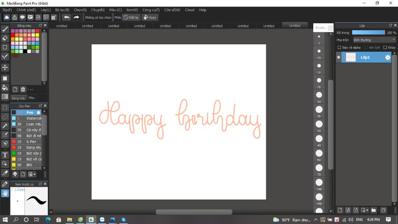Open the Pha trộn blend mode dropdown
Viewport: 398px width, 224px height.
[x=374, y=40]
